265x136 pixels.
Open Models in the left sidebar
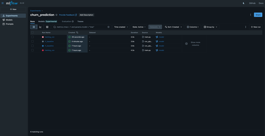9,20
